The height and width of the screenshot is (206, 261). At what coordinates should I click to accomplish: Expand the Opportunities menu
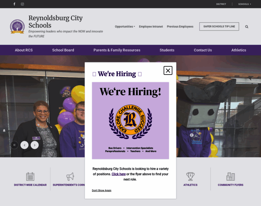pos(125,26)
